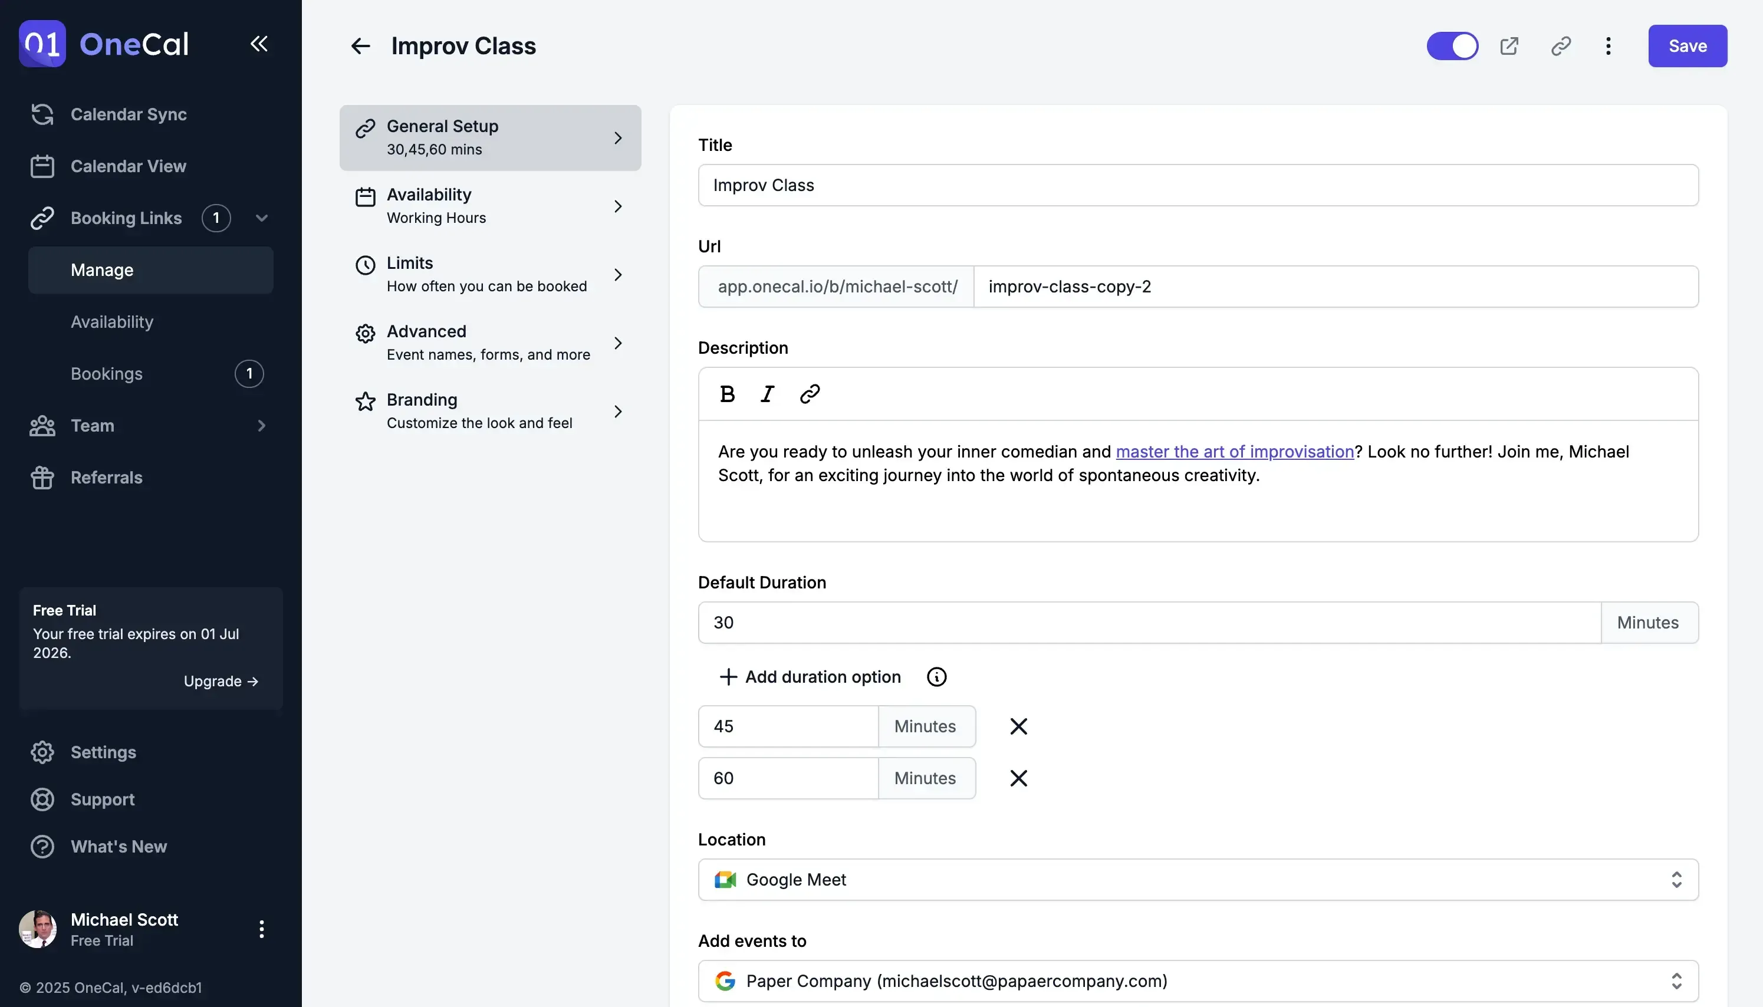Open the master the art of improvisation link

click(x=1235, y=451)
